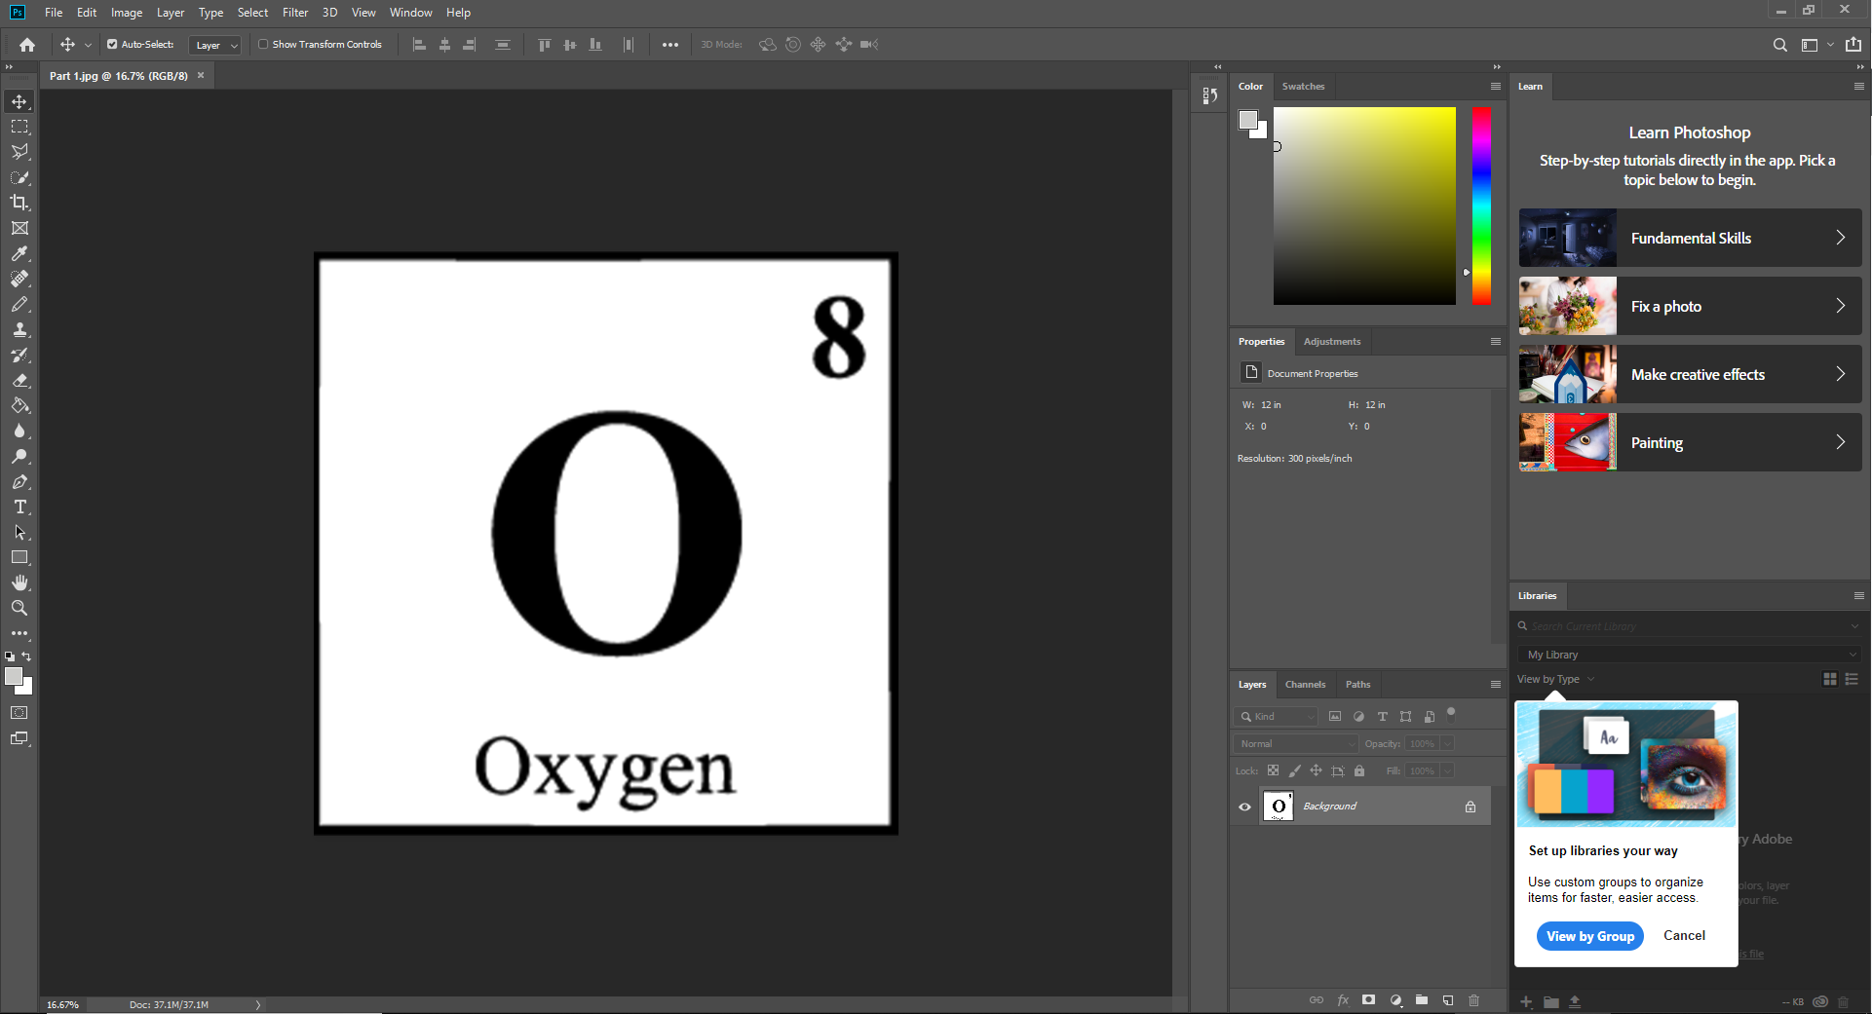Select the Eyedropper tool
This screenshot has height=1014, width=1872.
click(x=19, y=253)
